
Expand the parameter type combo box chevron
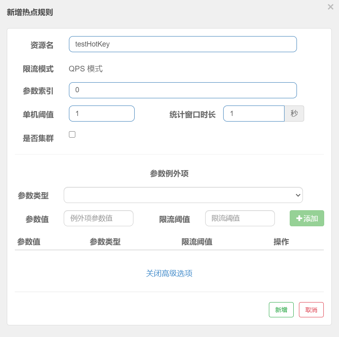pos(298,195)
